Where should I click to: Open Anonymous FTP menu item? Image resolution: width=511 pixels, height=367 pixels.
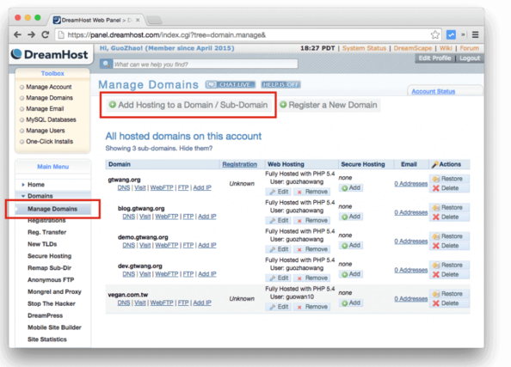[51, 279]
